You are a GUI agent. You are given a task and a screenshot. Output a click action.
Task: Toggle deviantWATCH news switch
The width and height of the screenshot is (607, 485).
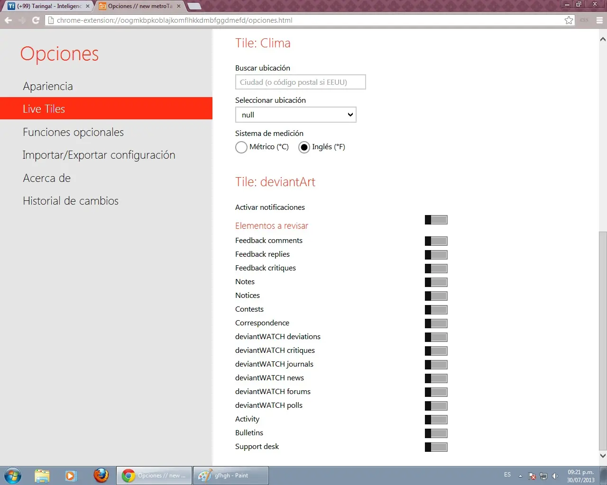point(436,378)
